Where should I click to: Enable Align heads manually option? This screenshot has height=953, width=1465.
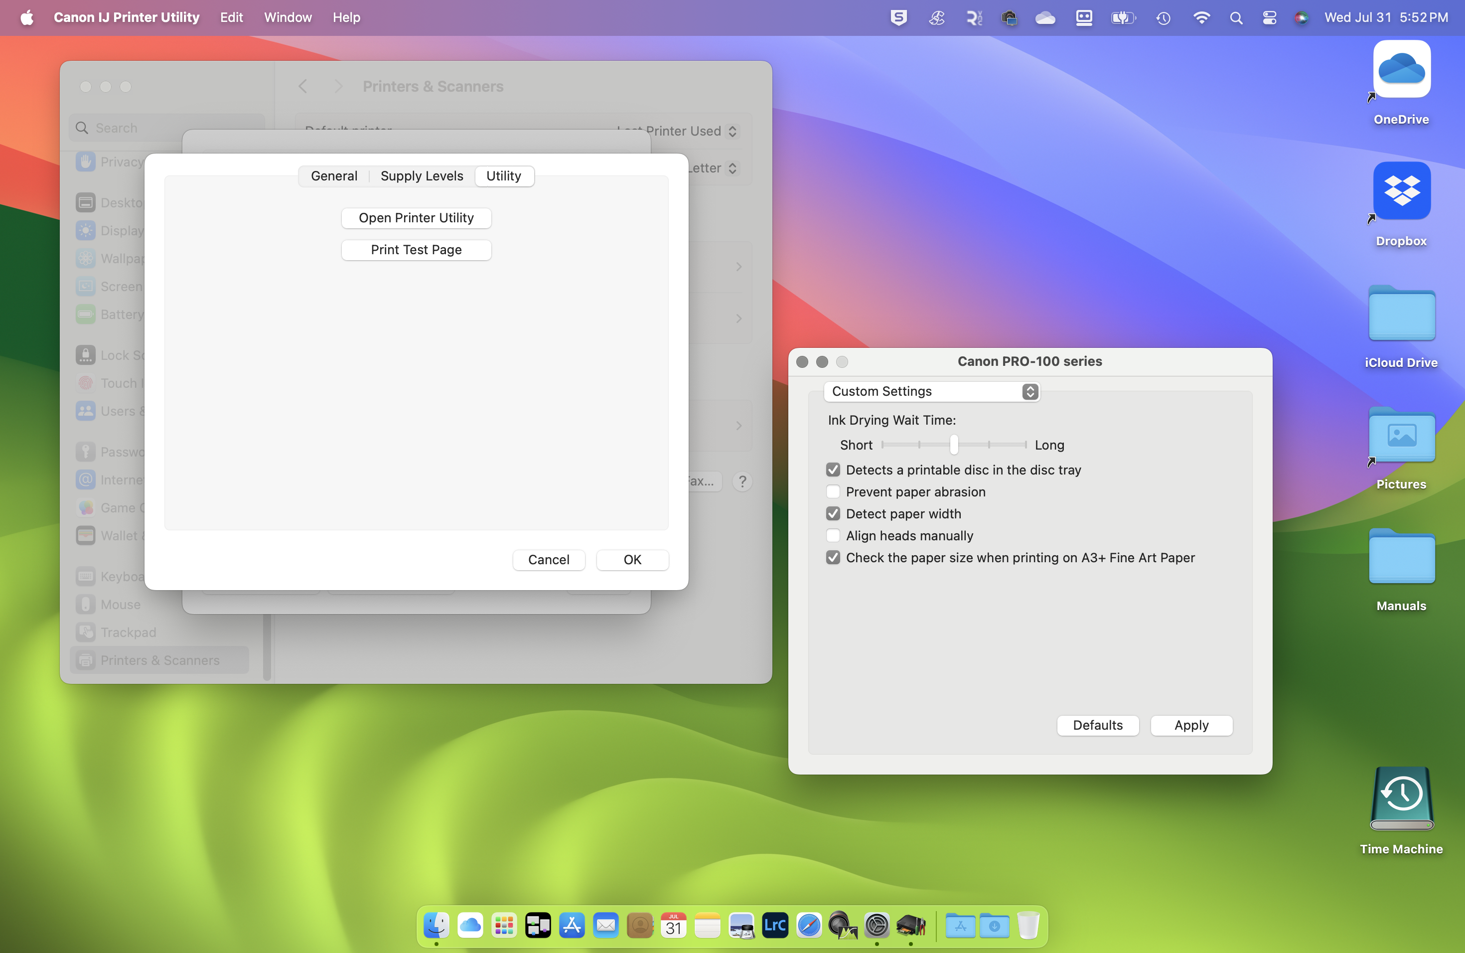(x=833, y=536)
